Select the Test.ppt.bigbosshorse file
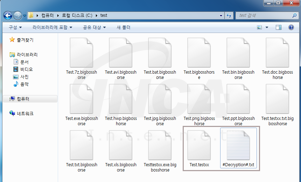The height and width of the screenshot is (182, 301). 238,105
